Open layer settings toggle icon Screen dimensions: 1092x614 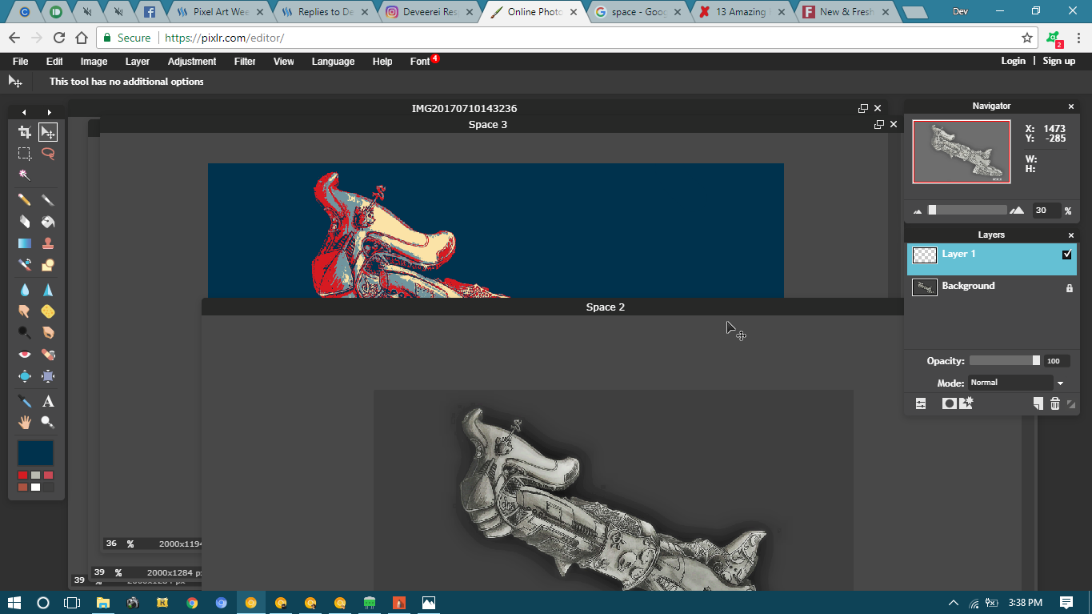(921, 403)
